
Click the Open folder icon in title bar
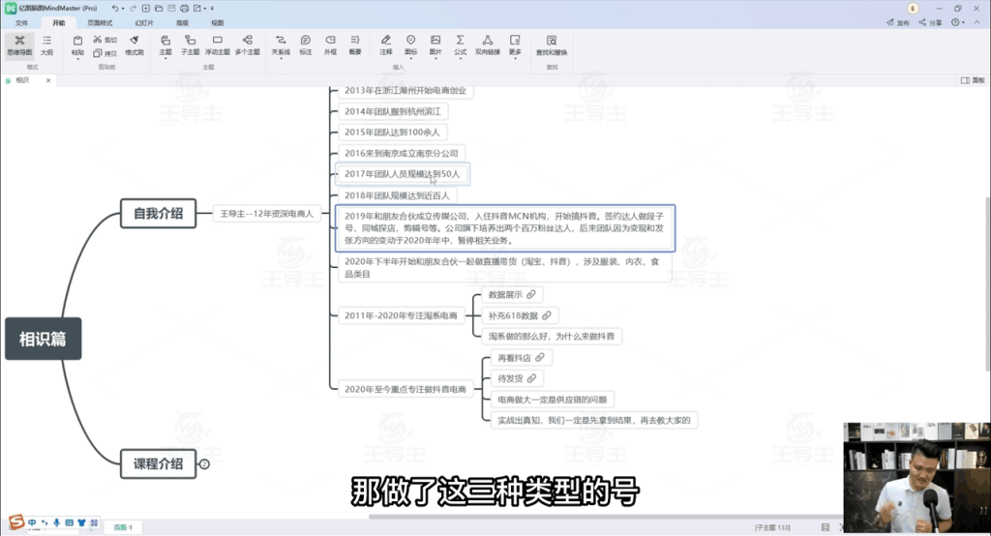click(x=159, y=8)
